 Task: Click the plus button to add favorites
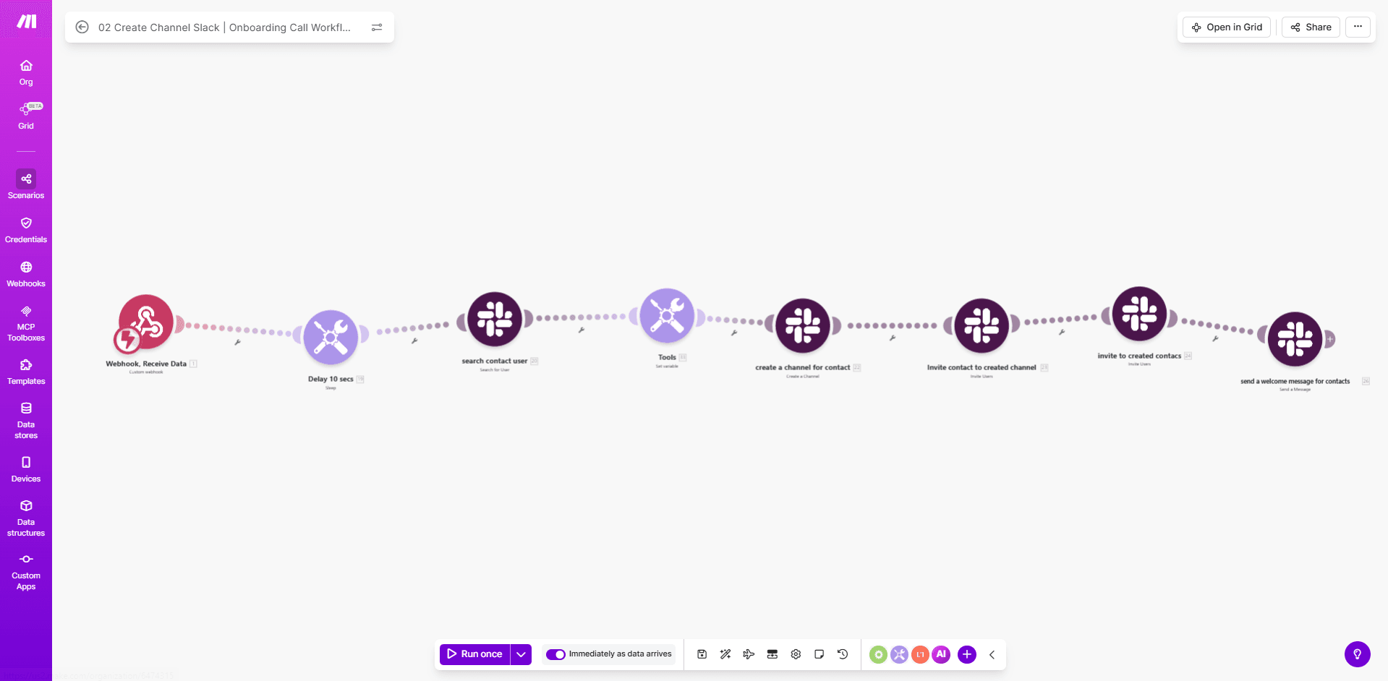point(967,654)
